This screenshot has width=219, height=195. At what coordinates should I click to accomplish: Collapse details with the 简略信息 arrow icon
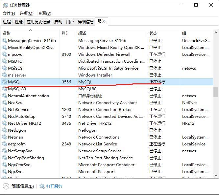pos(6,186)
